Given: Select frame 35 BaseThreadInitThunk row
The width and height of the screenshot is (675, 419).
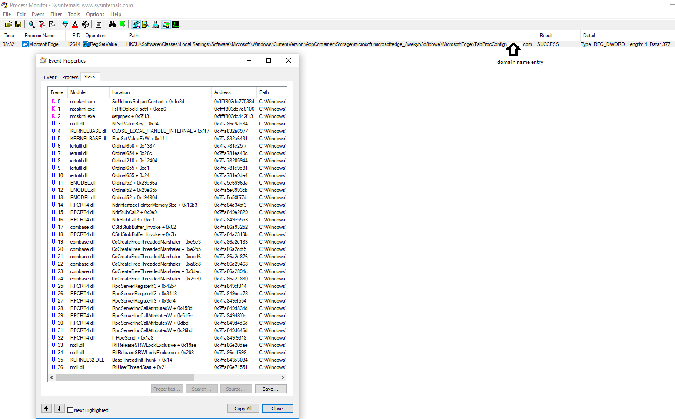Looking at the screenshot, I should point(167,360).
